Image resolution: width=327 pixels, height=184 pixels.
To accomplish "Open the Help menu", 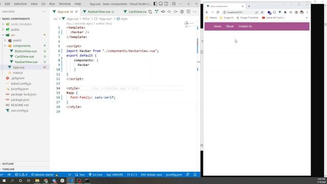I will [x=78, y=4].
